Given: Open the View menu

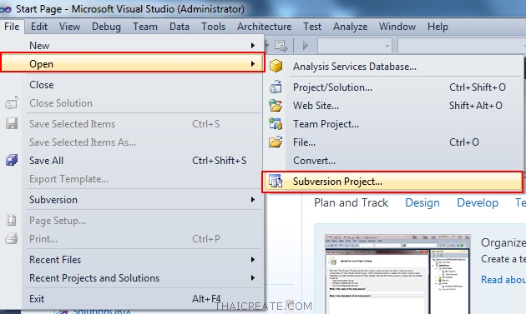Looking at the screenshot, I should 69,27.
